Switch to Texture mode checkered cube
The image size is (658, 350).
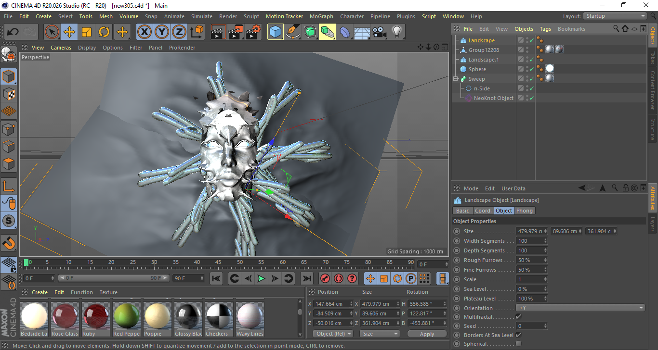pos(9,94)
